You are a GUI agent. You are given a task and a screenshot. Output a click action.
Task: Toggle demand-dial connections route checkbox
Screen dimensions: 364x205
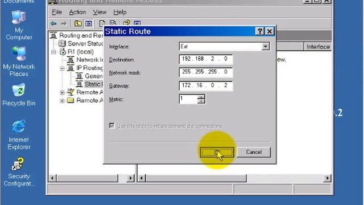pyautogui.click(x=112, y=126)
